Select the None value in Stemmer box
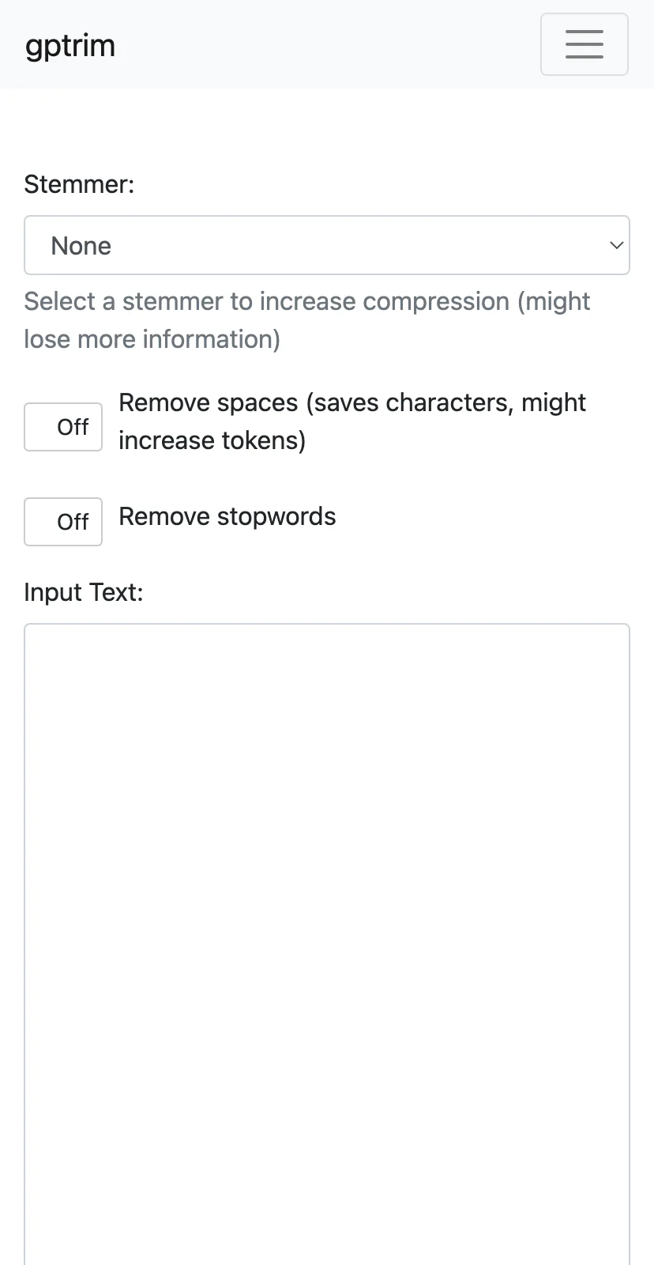The image size is (654, 1265). pyautogui.click(x=81, y=246)
